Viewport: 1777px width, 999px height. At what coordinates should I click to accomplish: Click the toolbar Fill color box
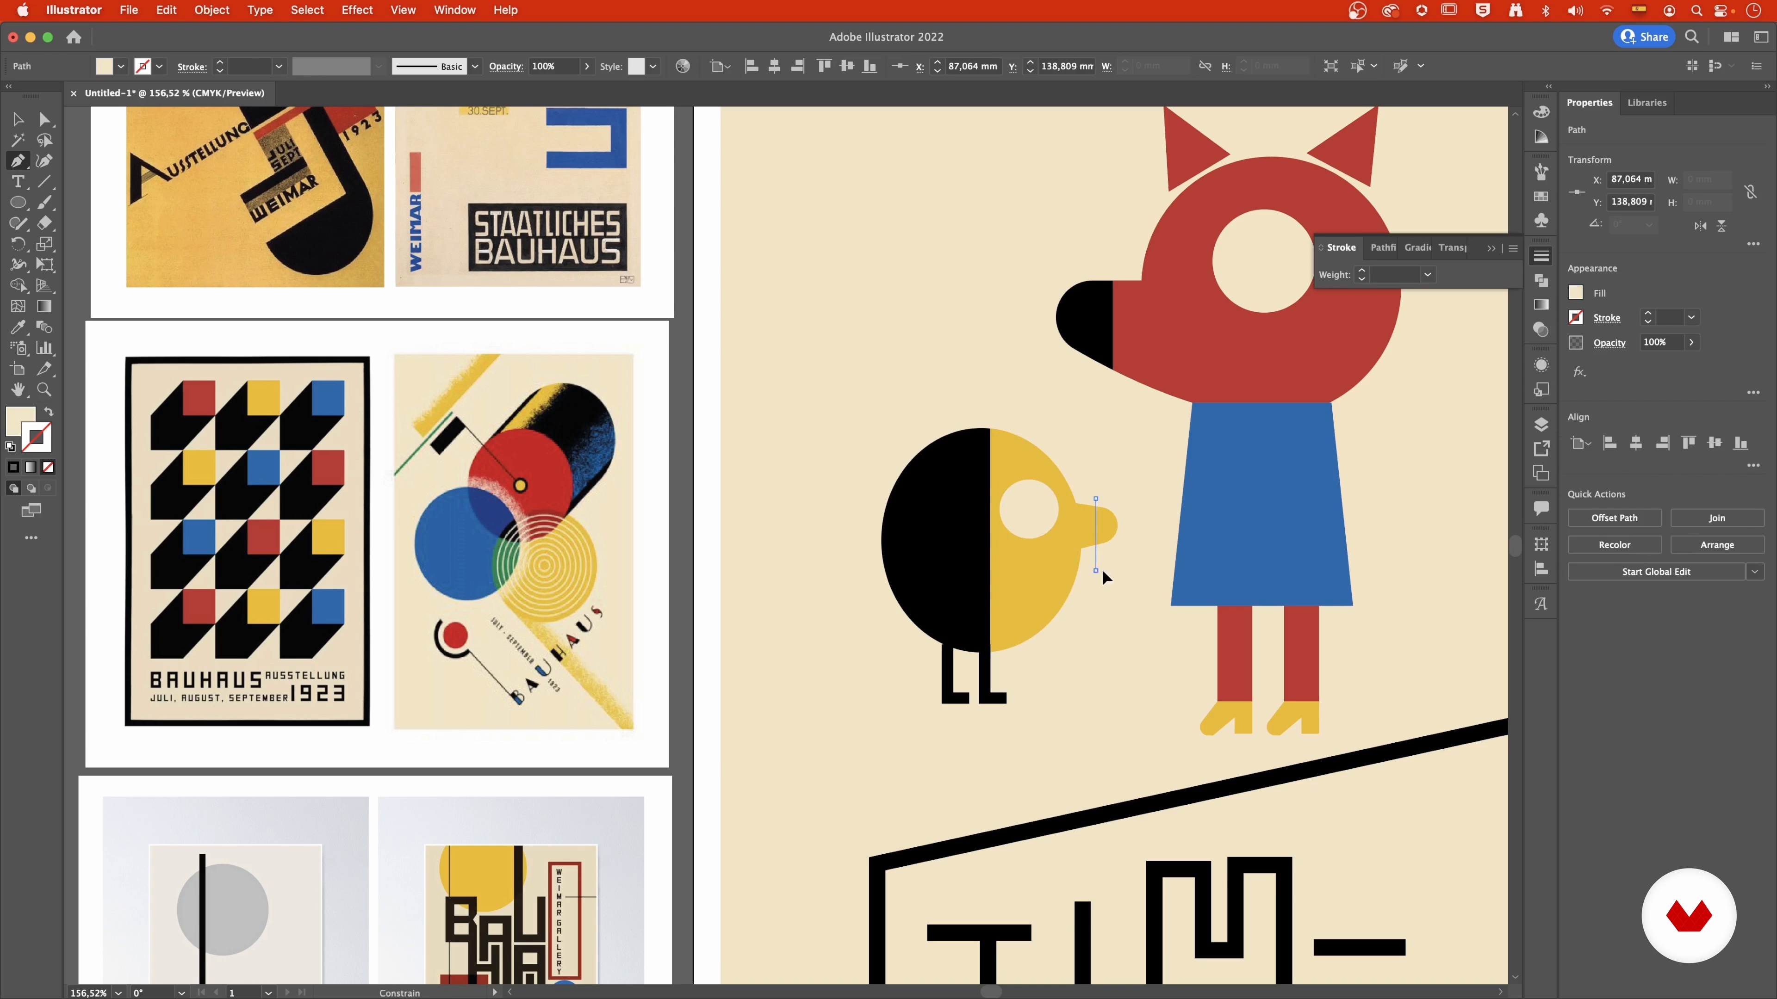tap(20, 421)
